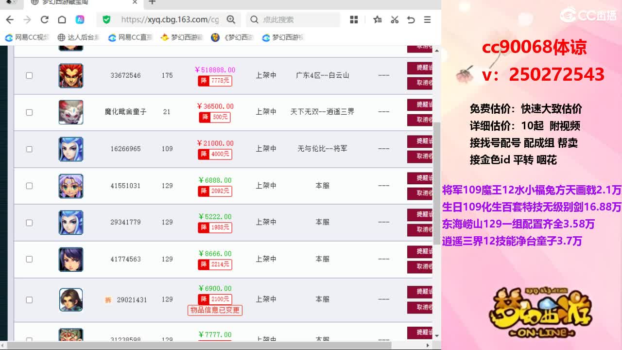
Task: Tick the checkbox for 41774563 row
Action: [29, 259]
